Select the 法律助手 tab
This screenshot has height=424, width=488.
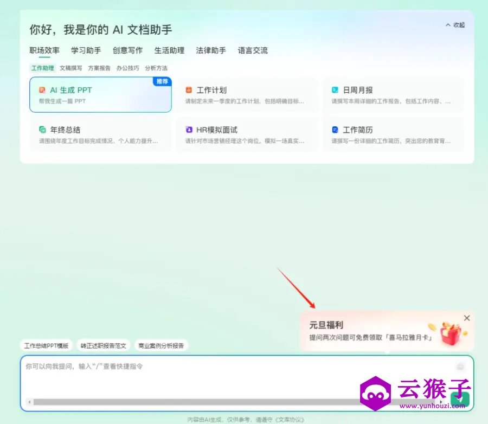point(211,50)
